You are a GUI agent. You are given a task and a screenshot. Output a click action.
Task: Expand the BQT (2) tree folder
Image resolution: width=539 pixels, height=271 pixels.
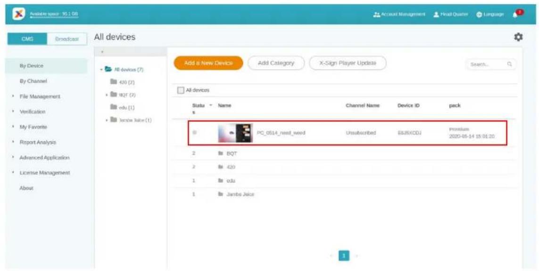[x=107, y=95]
